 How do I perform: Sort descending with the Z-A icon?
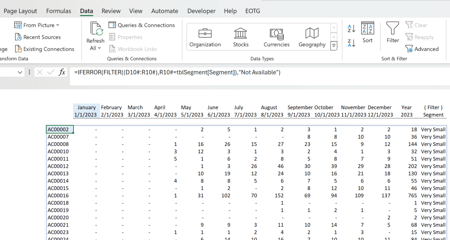point(351,42)
